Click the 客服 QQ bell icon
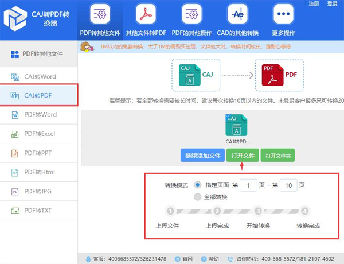The height and width of the screenshot is (264, 344). [x=88, y=259]
